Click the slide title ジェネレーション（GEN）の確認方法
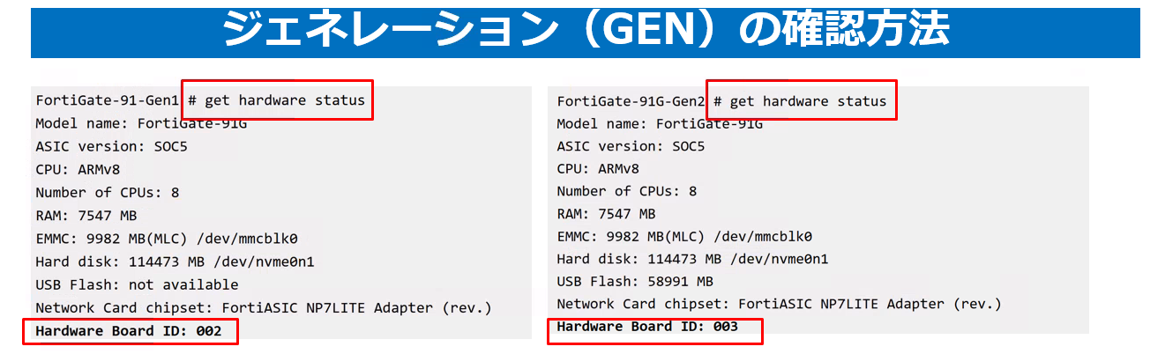Image resolution: width=1165 pixels, height=354 pixels. click(585, 30)
